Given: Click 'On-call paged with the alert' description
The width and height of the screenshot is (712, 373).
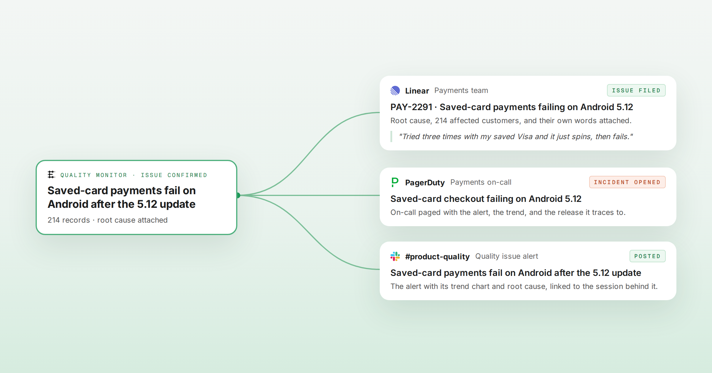Looking at the screenshot, I should (508, 212).
